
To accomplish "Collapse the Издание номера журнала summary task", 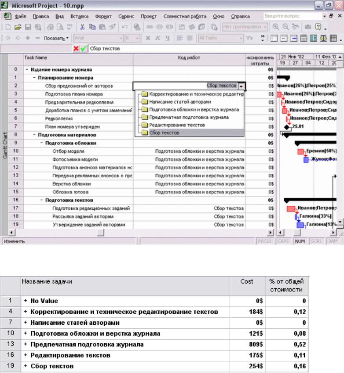I will click(x=27, y=70).
